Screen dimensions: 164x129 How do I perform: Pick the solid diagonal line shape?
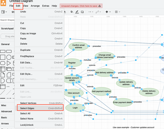coord(3,92)
